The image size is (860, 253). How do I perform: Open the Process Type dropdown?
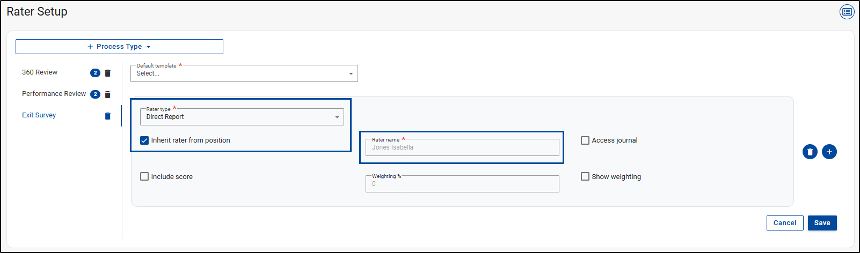pyautogui.click(x=119, y=47)
